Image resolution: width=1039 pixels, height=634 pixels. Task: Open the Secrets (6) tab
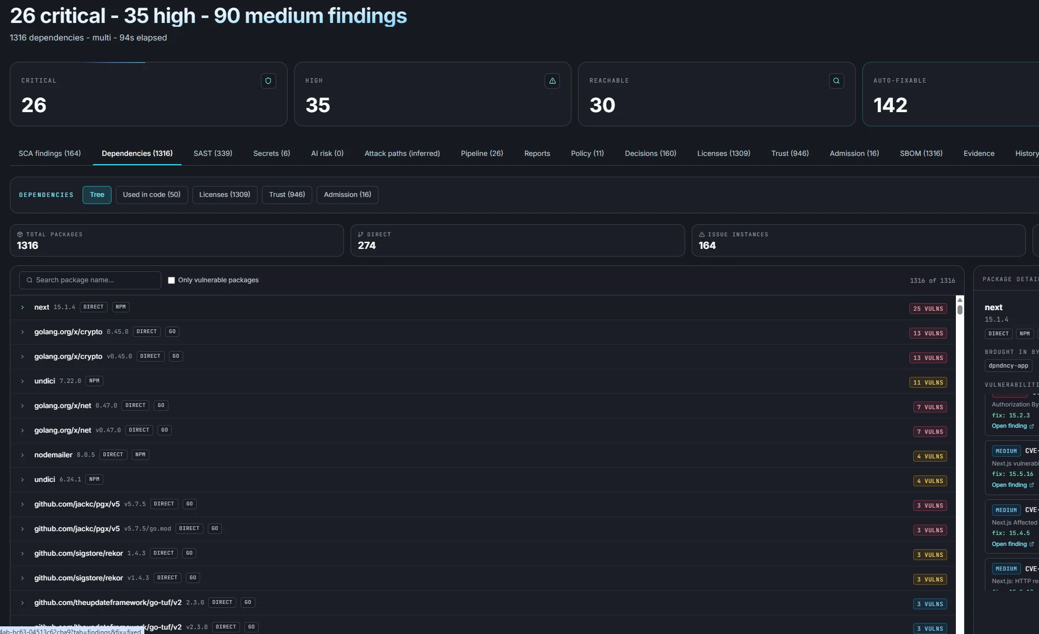pyautogui.click(x=272, y=154)
